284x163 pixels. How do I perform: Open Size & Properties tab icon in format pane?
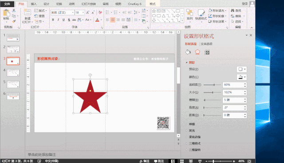[x=207, y=52]
